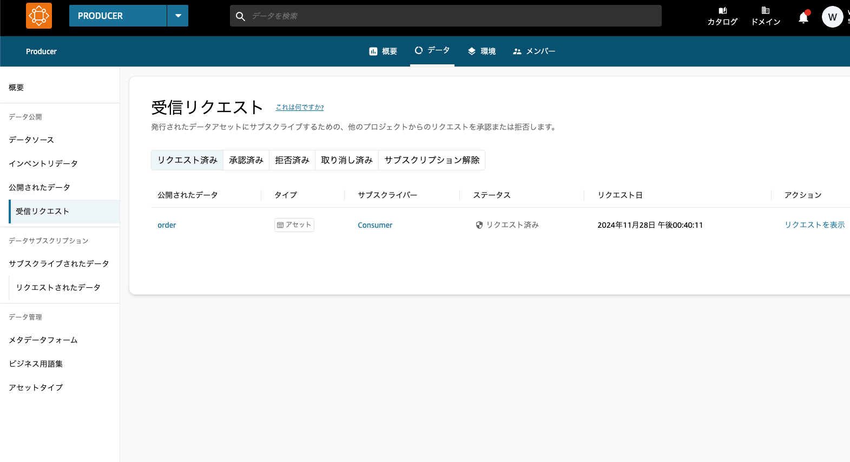Click the アセット type badge
Image resolution: width=850 pixels, height=462 pixels.
tap(294, 225)
